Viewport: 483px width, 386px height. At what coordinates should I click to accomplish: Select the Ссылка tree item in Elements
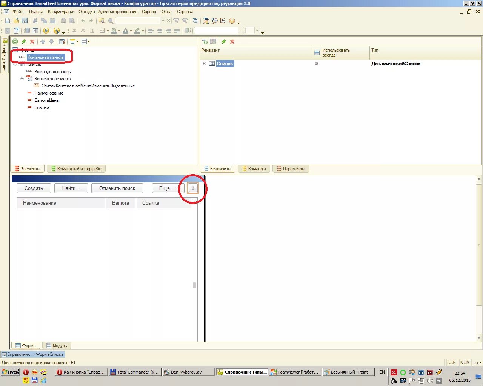click(42, 107)
